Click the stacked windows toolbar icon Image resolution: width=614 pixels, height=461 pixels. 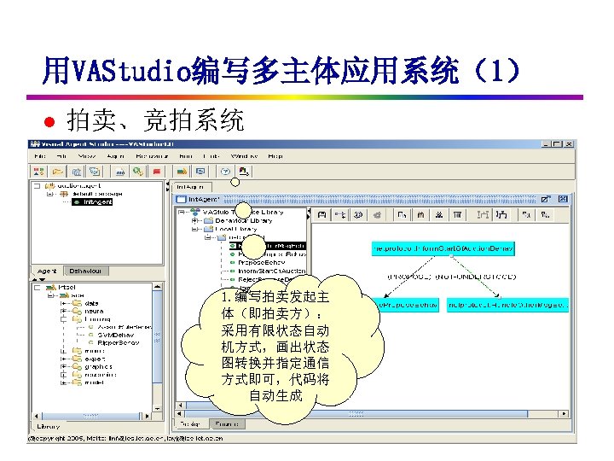[95, 172]
